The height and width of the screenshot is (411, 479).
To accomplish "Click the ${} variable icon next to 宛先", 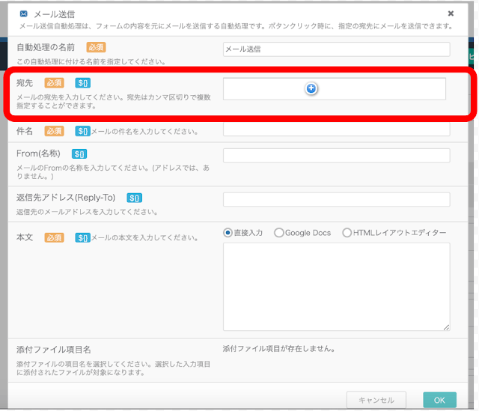I will 83,83.
